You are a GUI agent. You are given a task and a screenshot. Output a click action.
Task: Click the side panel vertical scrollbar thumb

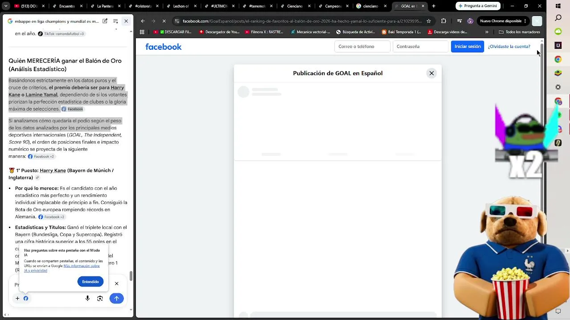pos(131,276)
